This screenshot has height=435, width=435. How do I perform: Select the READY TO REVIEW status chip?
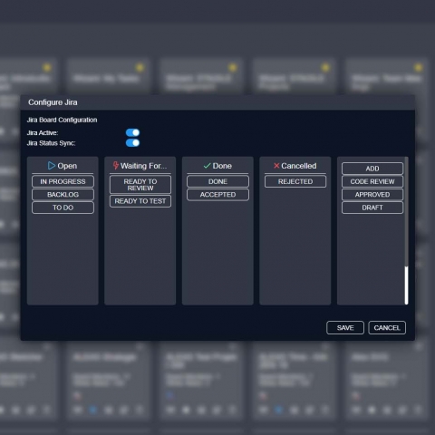pyautogui.click(x=140, y=185)
